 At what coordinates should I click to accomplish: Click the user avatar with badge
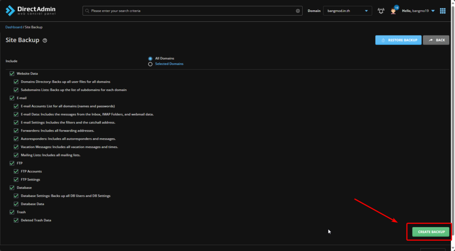click(x=393, y=11)
